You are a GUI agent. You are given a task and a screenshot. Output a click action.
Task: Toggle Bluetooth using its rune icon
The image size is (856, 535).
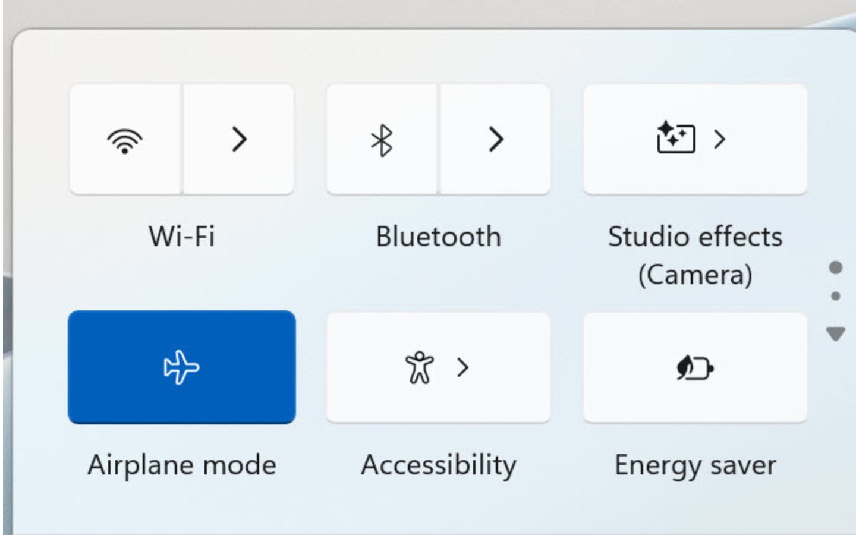coord(382,140)
